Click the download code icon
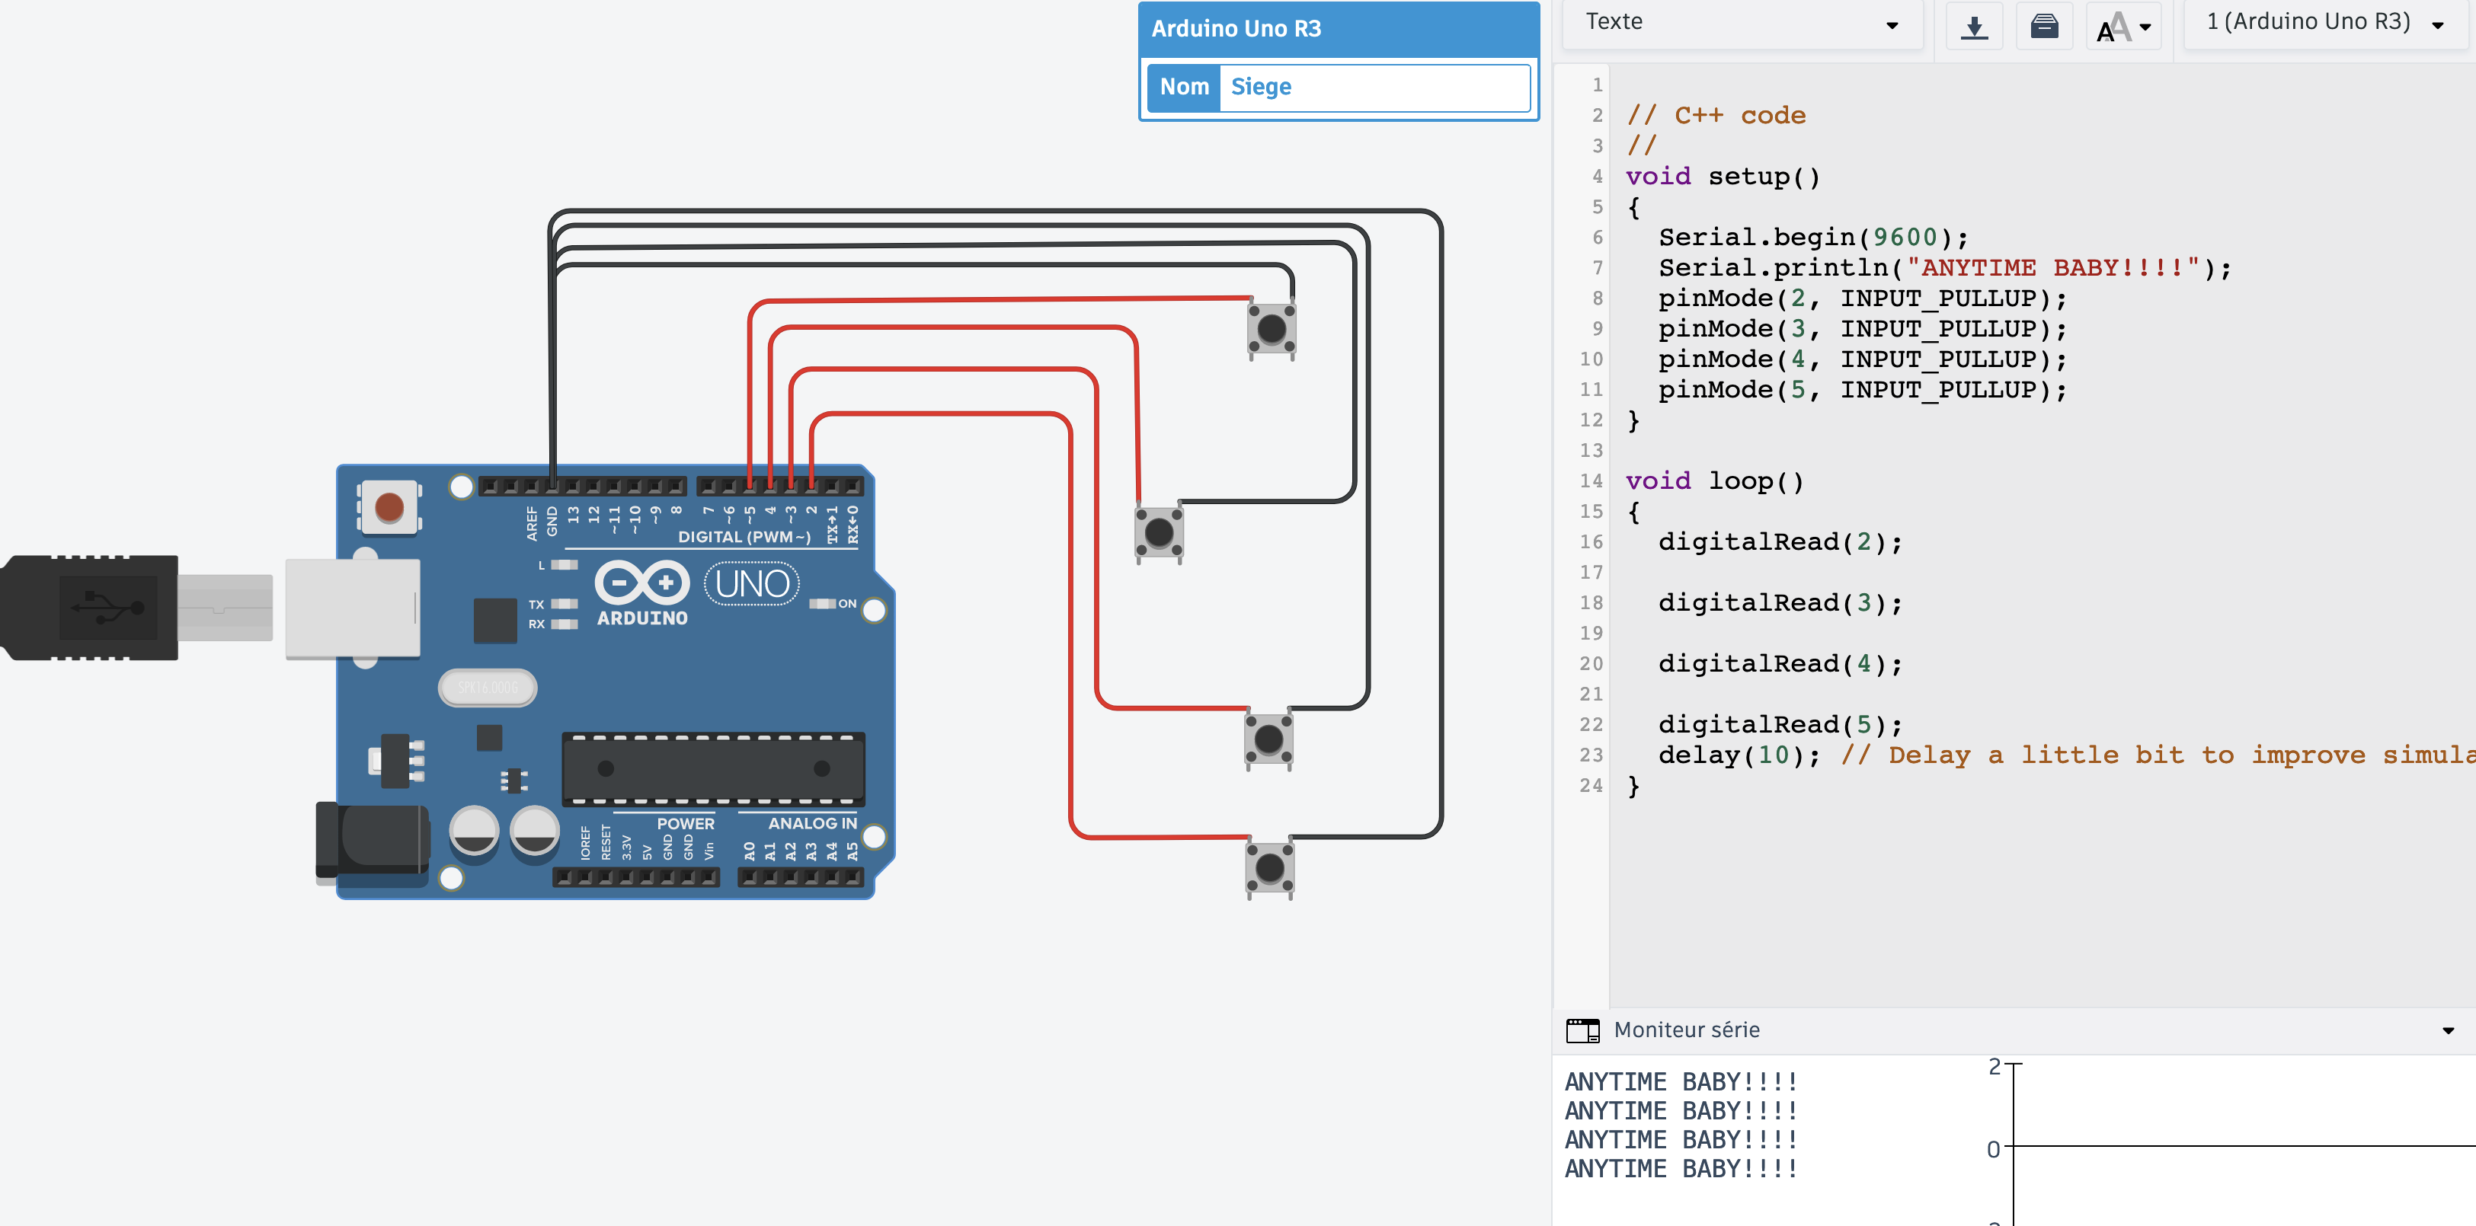 pos(1973,26)
